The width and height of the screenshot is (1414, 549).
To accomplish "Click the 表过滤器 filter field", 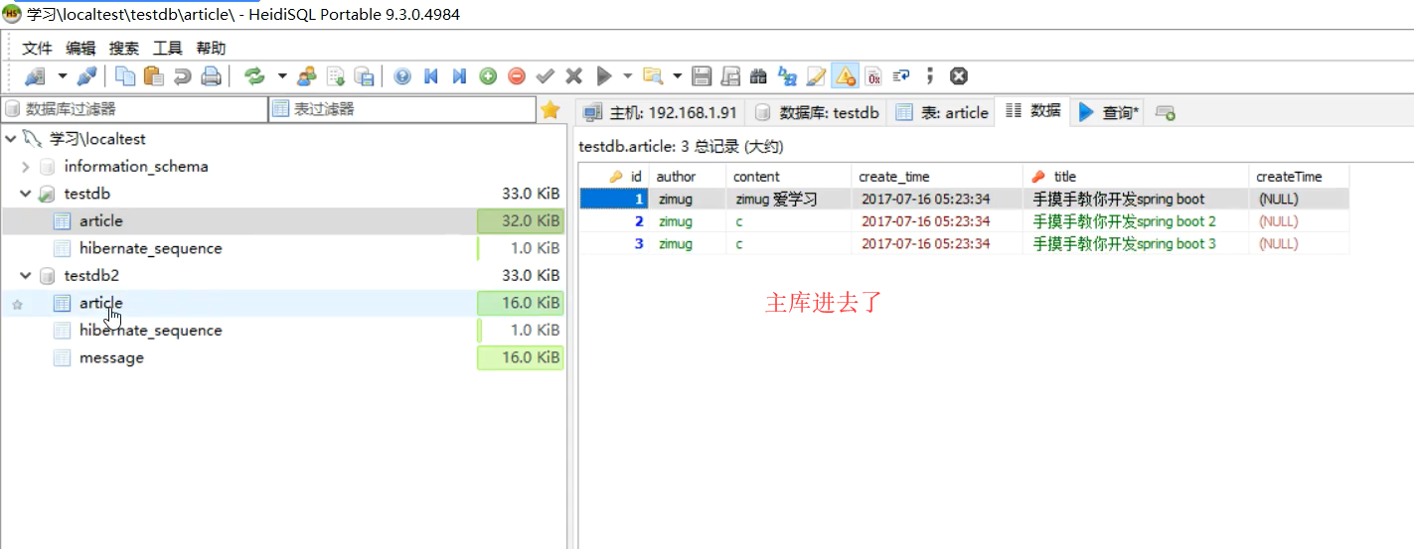I will (401, 109).
